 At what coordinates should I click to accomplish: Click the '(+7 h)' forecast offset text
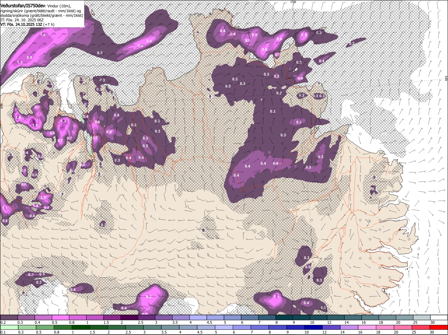pyautogui.click(x=49, y=24)
